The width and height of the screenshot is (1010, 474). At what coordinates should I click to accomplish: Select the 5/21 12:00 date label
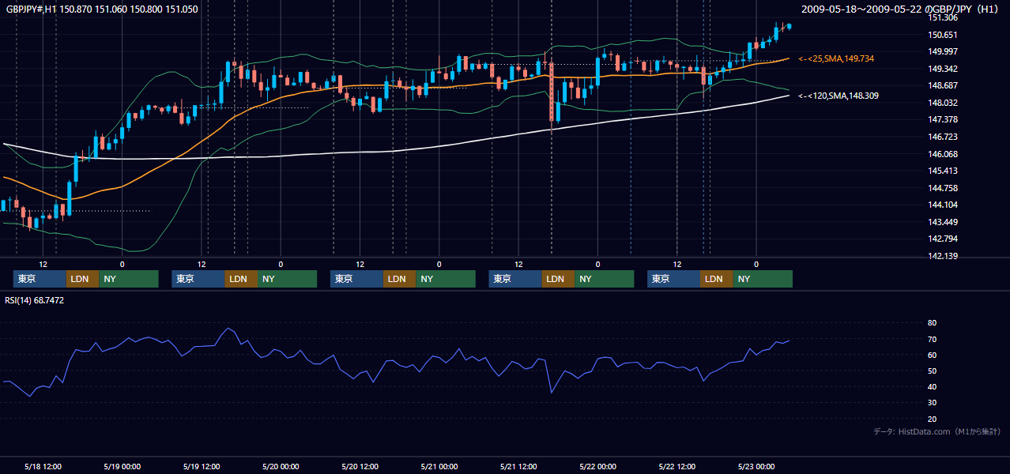pos(518,467)
